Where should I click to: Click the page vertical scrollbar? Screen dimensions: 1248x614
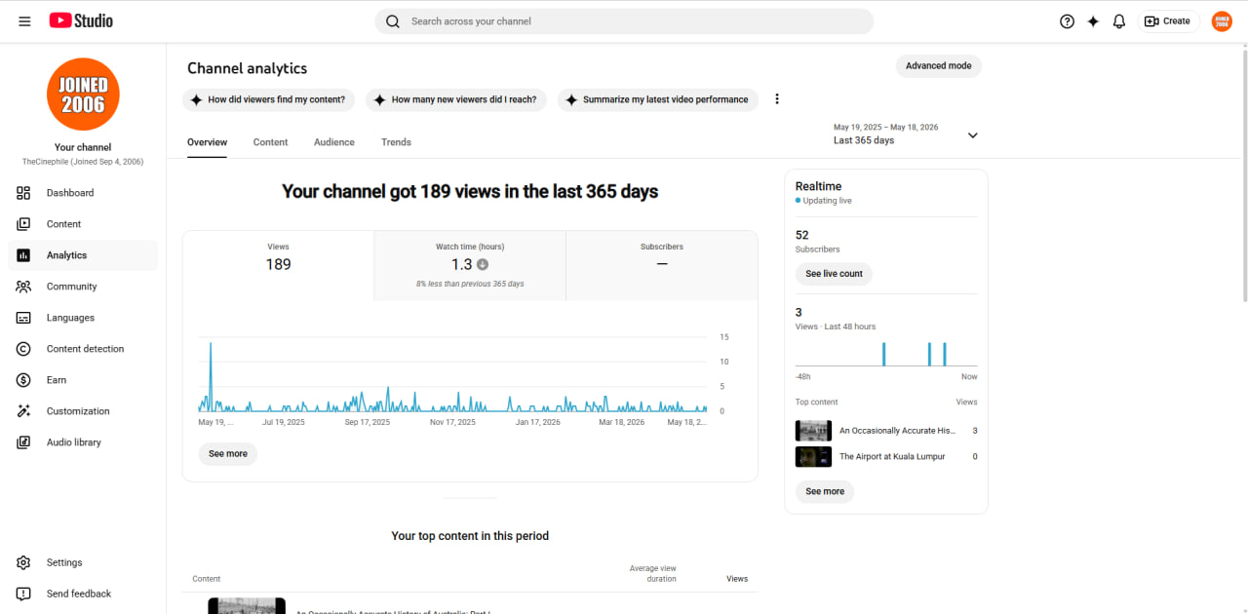tap(1243, 175)
